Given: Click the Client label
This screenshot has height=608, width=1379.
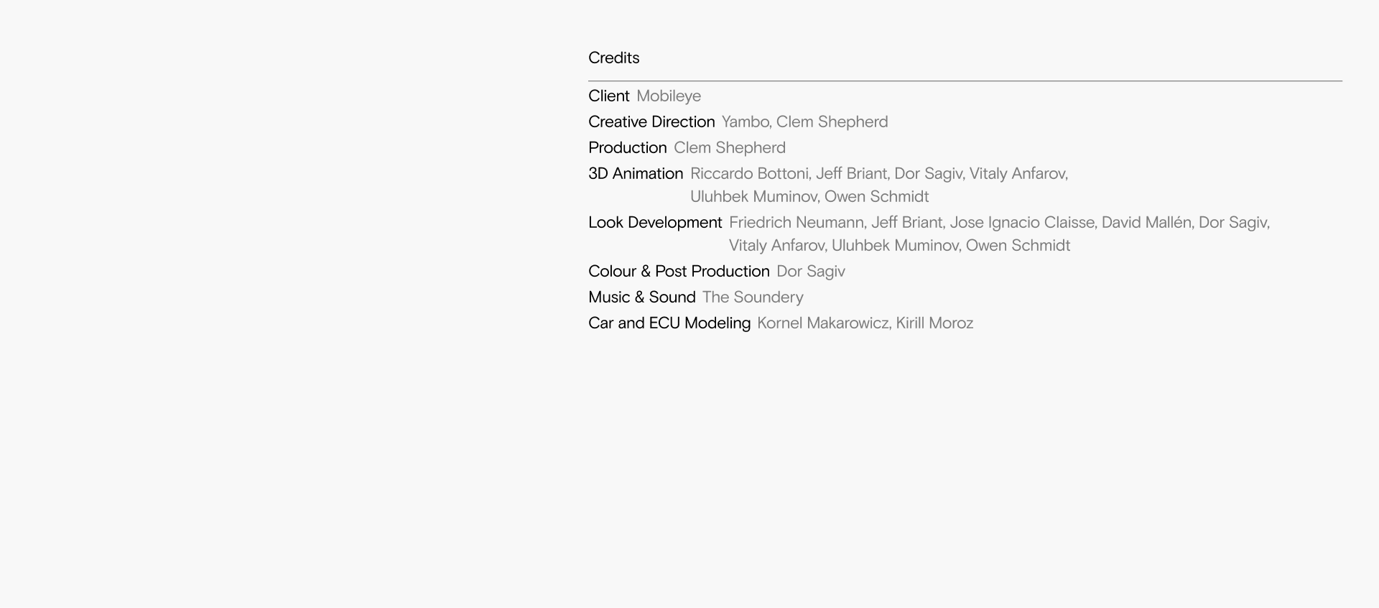Looking at the screenshot, I should [x=608, y=96].
